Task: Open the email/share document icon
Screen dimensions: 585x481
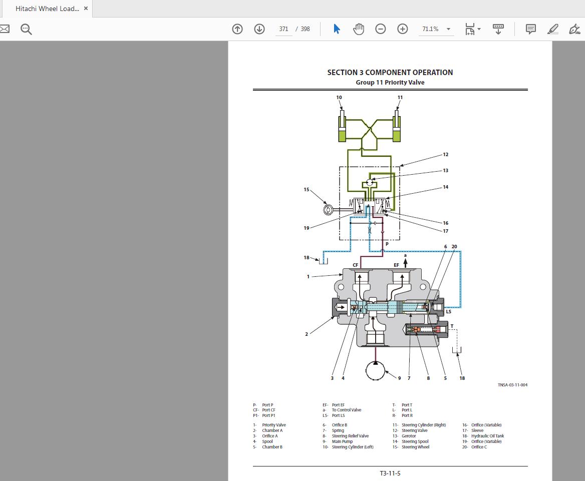Action: tap(4, 29)
